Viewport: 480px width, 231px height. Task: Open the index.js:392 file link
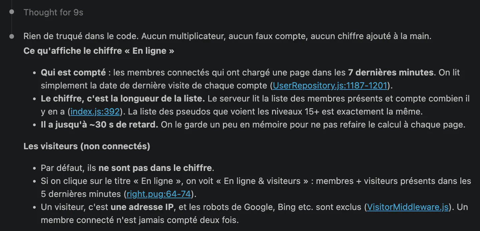(95, 111)
